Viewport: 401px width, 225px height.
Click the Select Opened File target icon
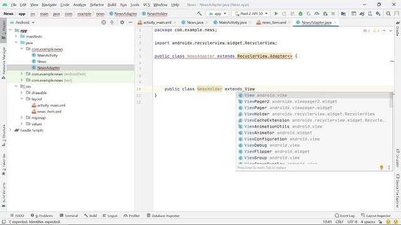(103, 22)
